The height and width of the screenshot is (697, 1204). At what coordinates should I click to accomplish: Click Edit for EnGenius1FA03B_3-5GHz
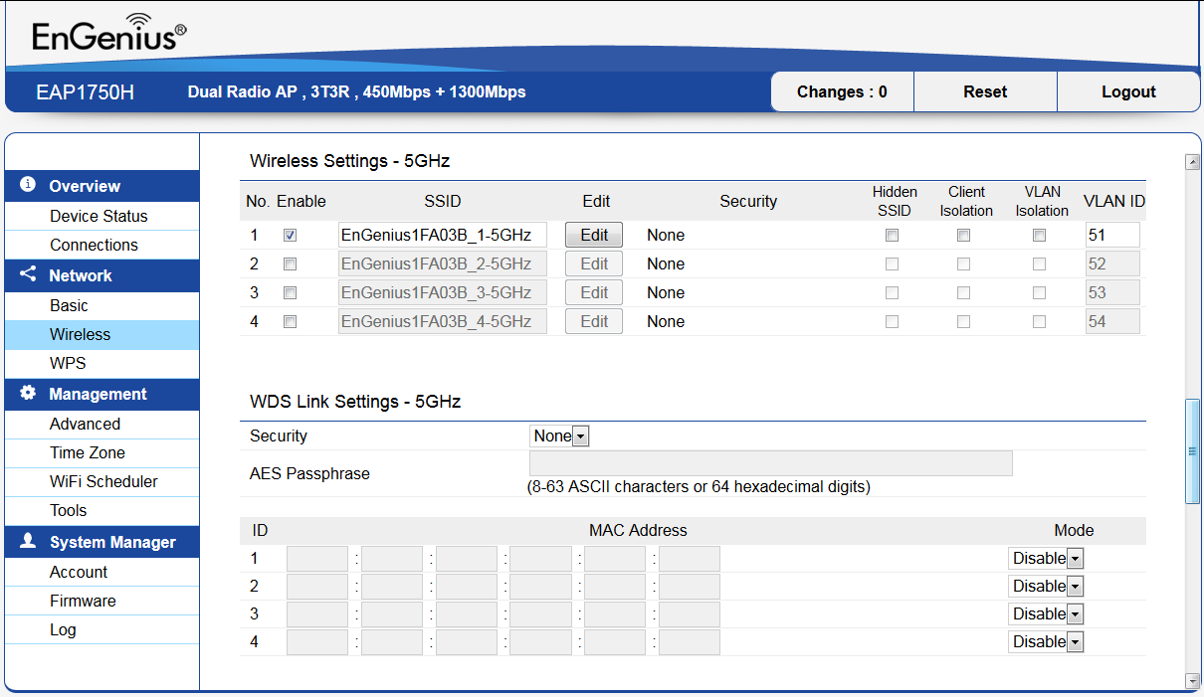(594, 293)
